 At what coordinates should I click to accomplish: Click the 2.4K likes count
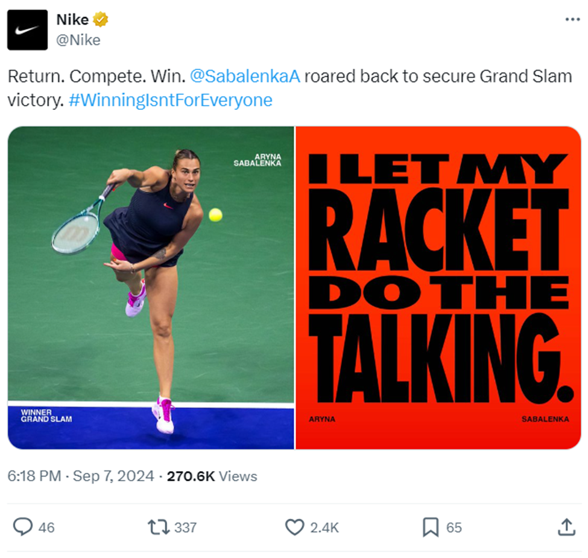(x=324, y=528)
